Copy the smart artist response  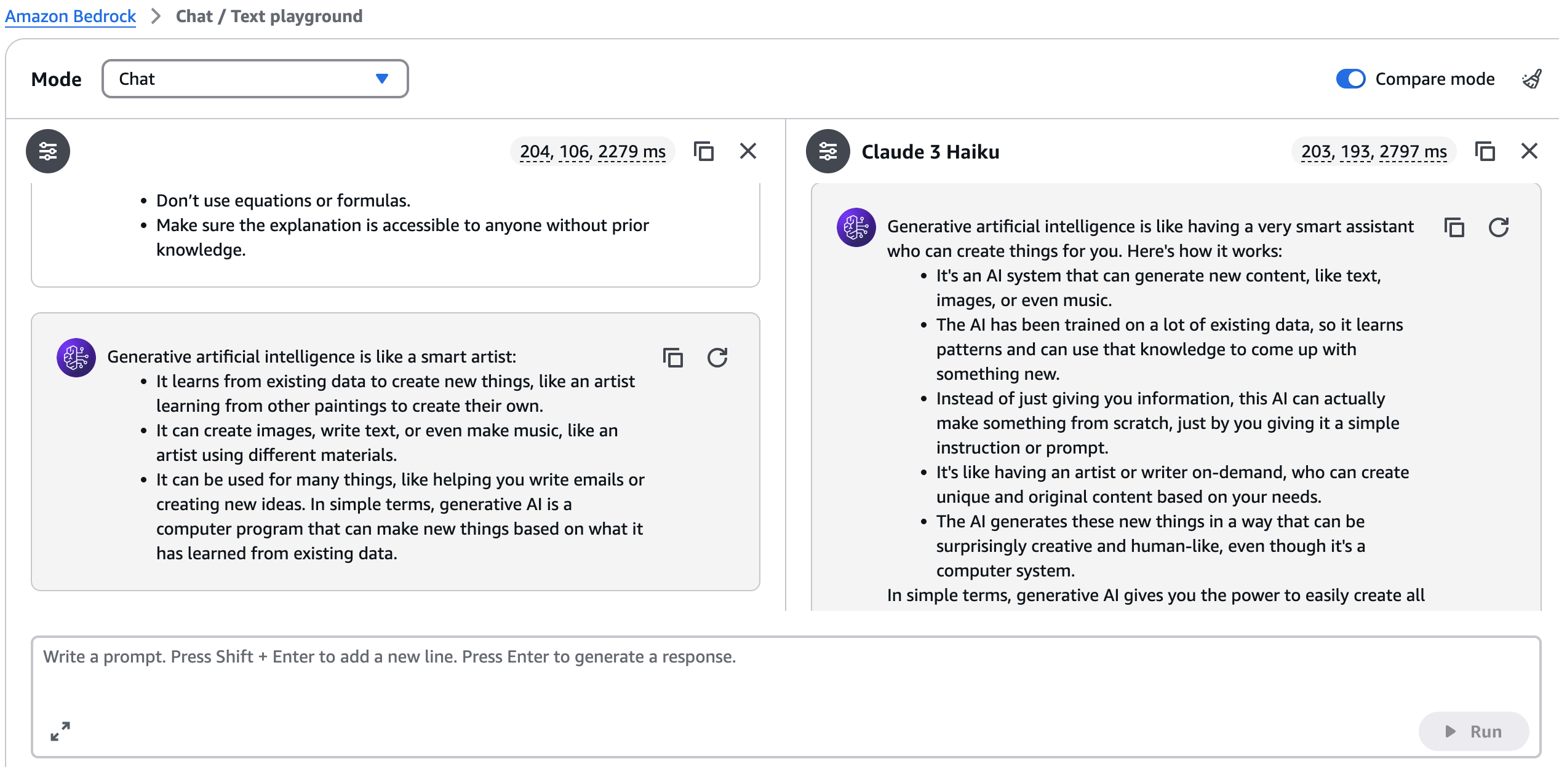pos(673,358)
